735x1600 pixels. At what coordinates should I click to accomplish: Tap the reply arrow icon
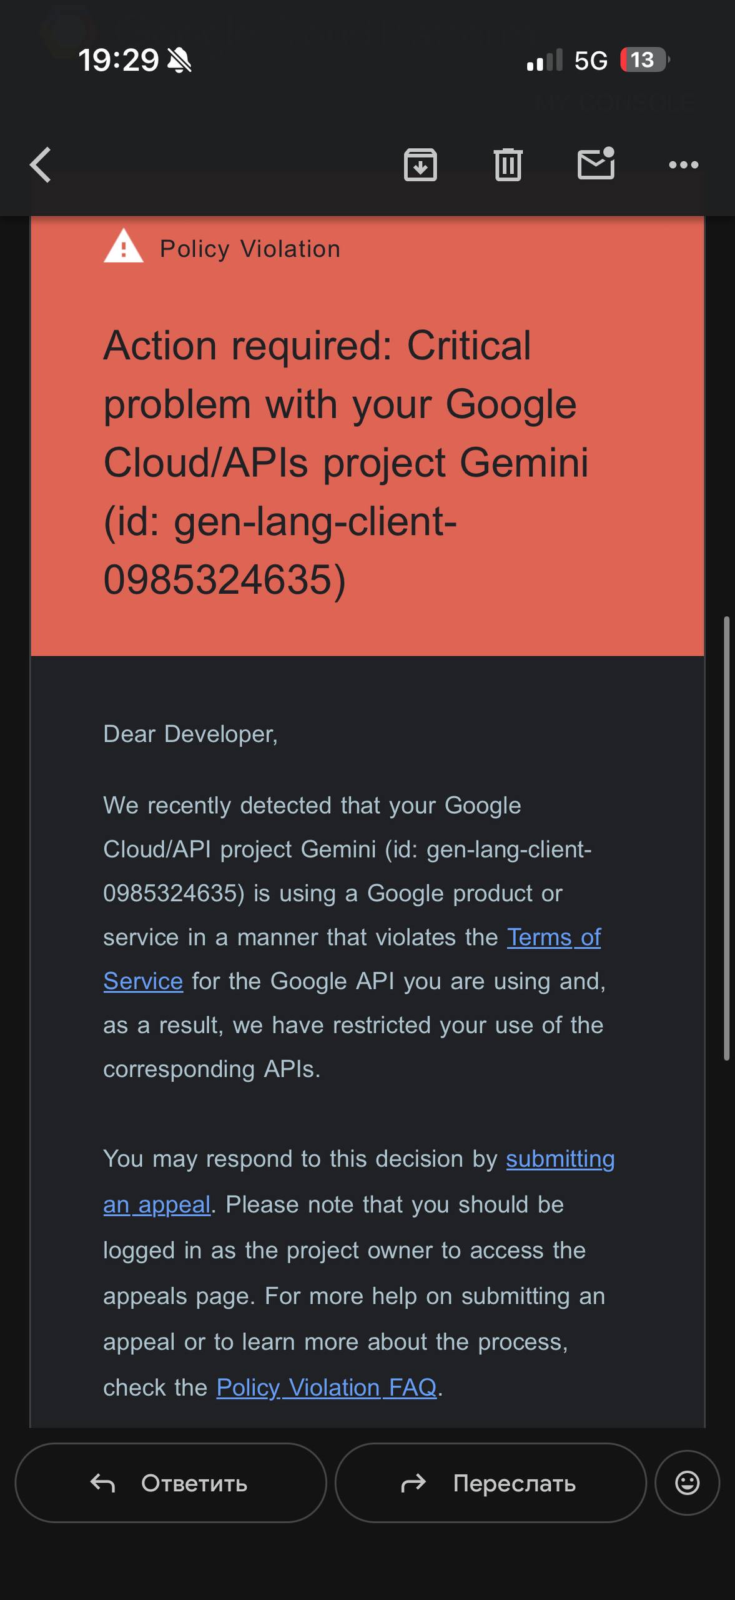coord(103,1482)
